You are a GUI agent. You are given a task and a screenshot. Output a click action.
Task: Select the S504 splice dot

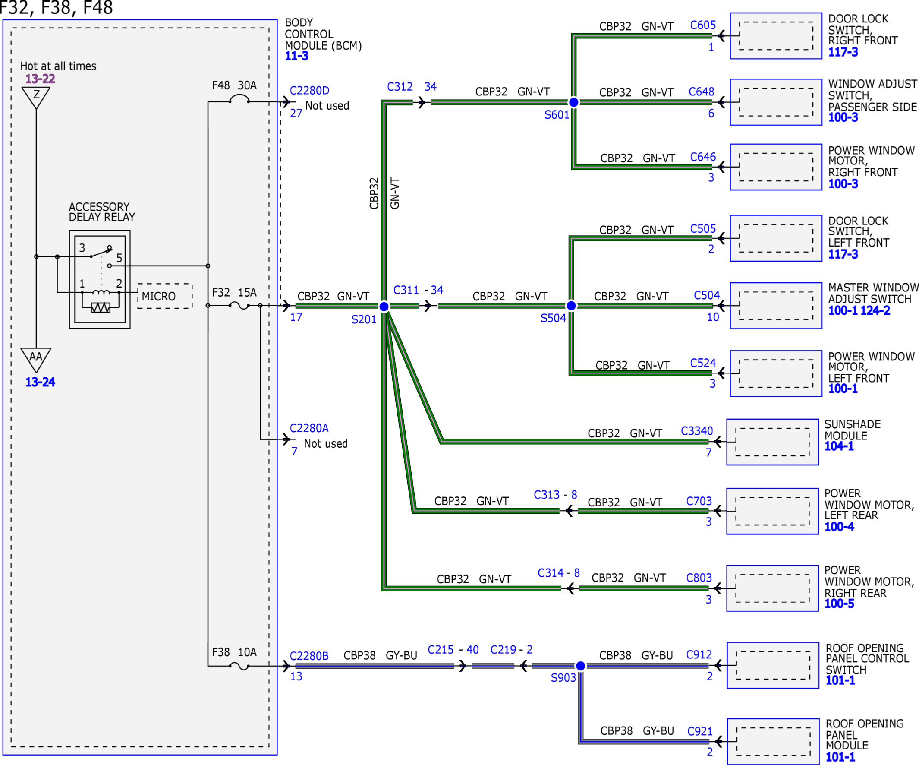(x=571, y=306)
